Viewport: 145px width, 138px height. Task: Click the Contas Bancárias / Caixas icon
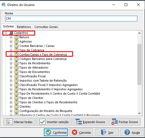pos(16,46)
